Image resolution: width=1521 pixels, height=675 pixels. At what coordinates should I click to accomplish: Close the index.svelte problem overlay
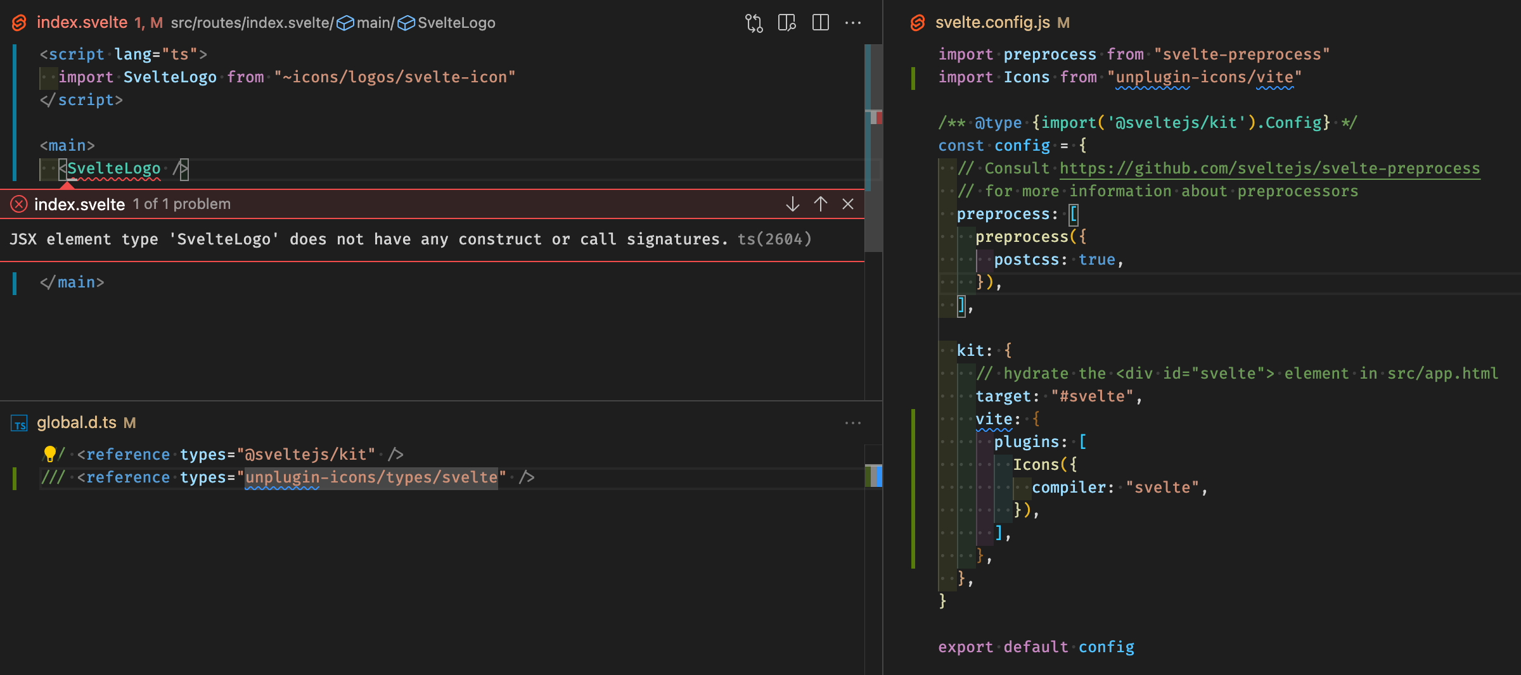pyautogui.click(x=848, y=204)
